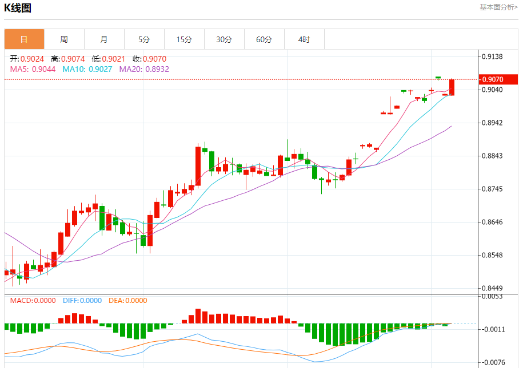Click the DEA:0.0000 label

click(127, 301)
